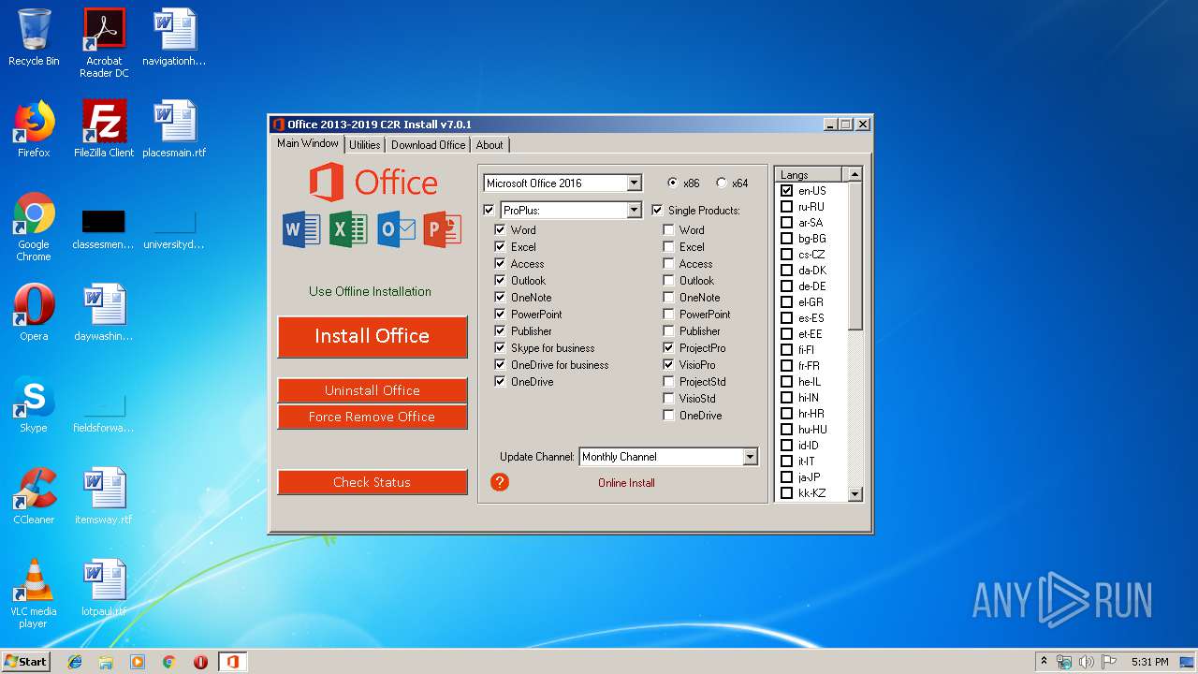
Task: Click the Chrome icon on the taskbar
Action: tap(168, 662)
